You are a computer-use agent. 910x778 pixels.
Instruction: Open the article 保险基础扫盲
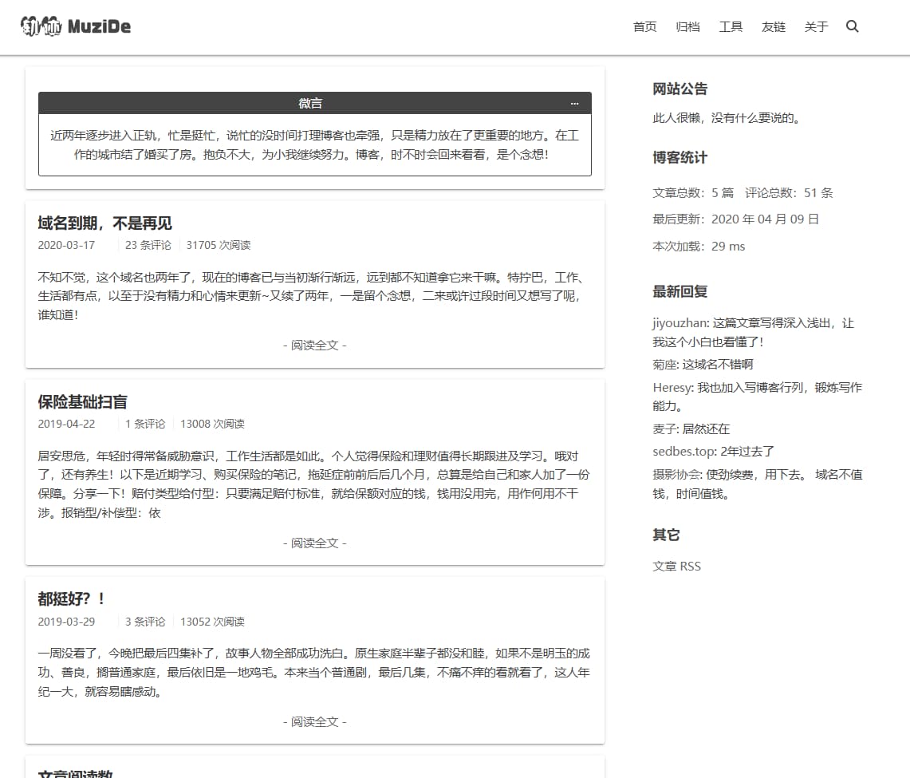tap(84, 401)
